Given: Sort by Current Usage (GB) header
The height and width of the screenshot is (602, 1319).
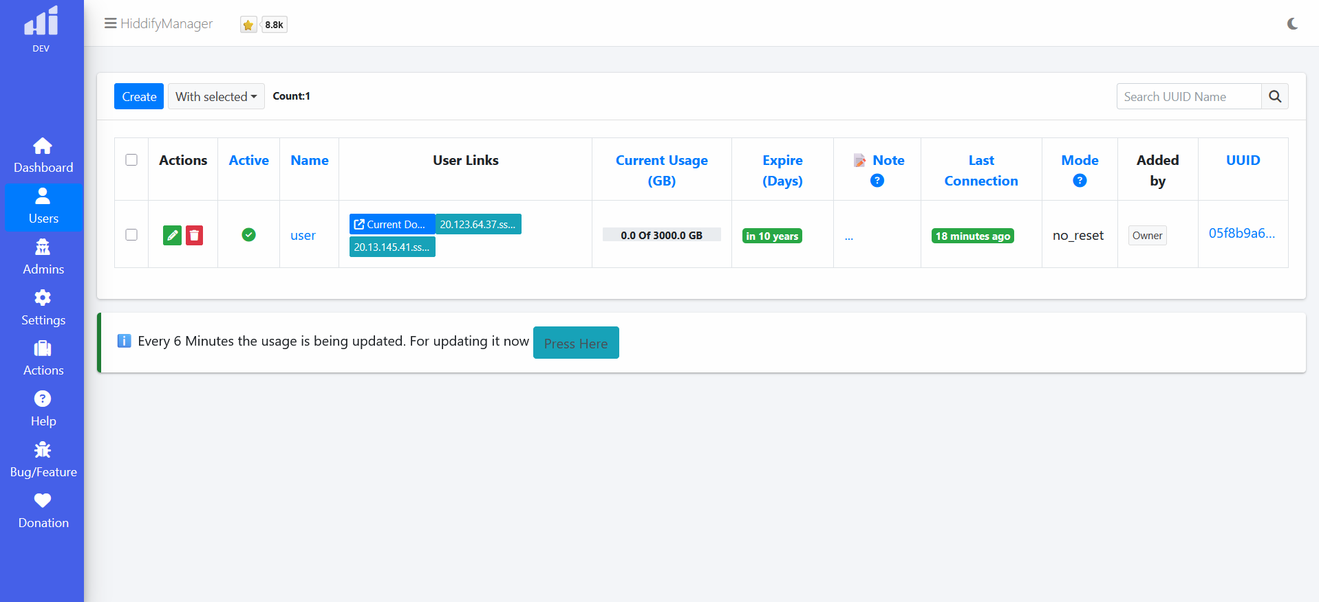Looking at the screenshot, I should [662, 170].
